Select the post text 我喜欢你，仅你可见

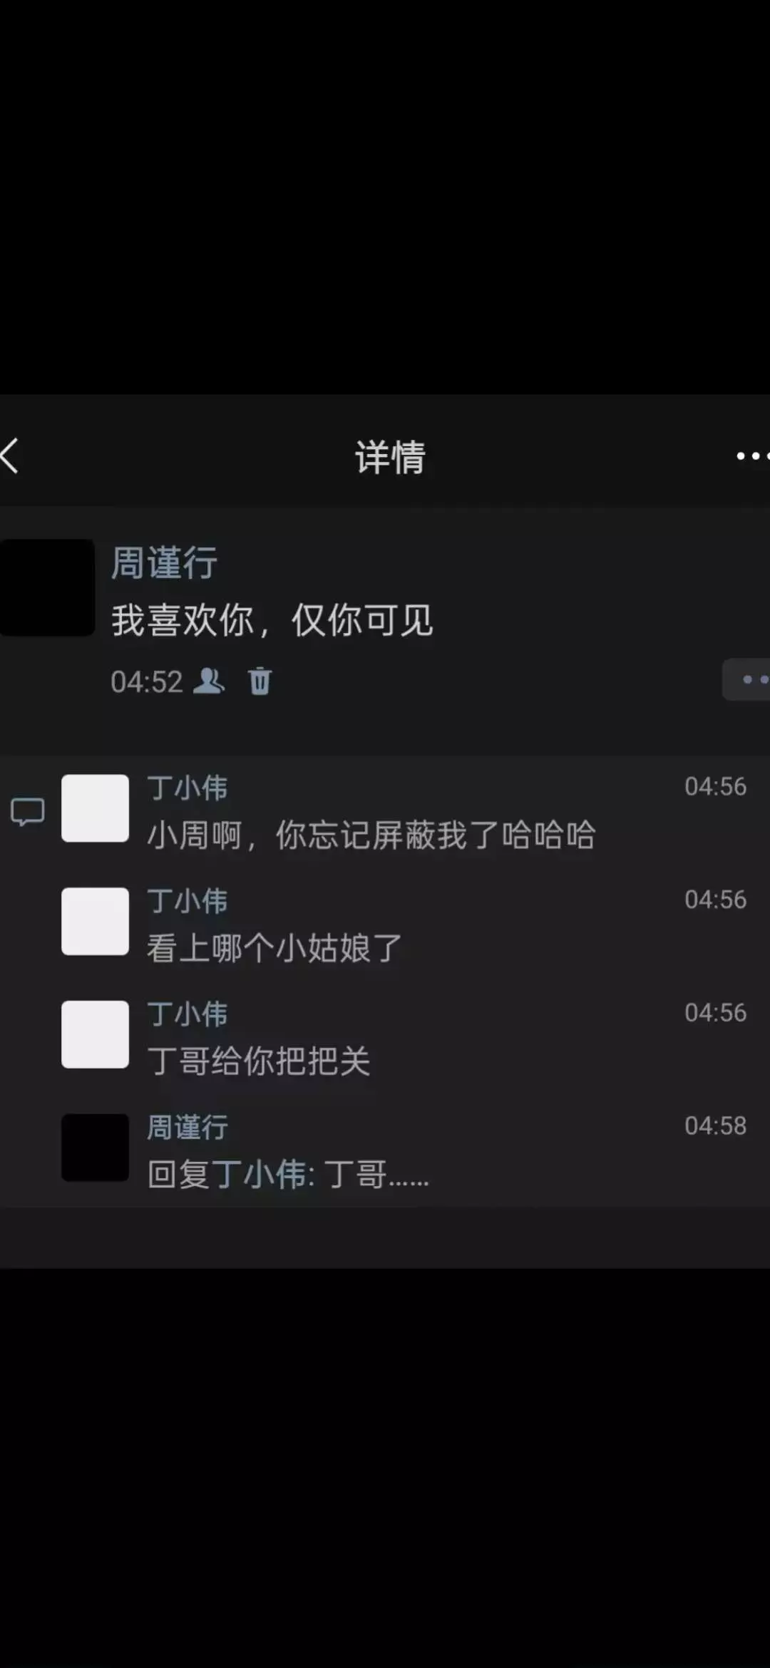(x=272, y=620)
